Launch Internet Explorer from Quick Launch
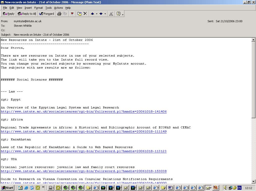 click(x=26, y=188)
